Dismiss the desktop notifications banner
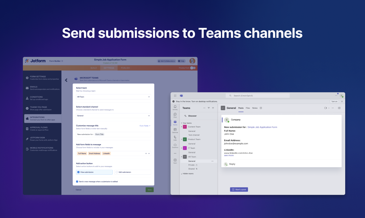The width and height of the screenshot is (365, 218). [x=342, y=102]
